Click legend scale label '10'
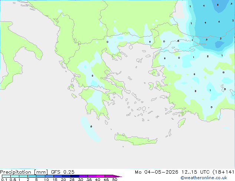The width and height of the screenshot is (235, 181). 46,180
